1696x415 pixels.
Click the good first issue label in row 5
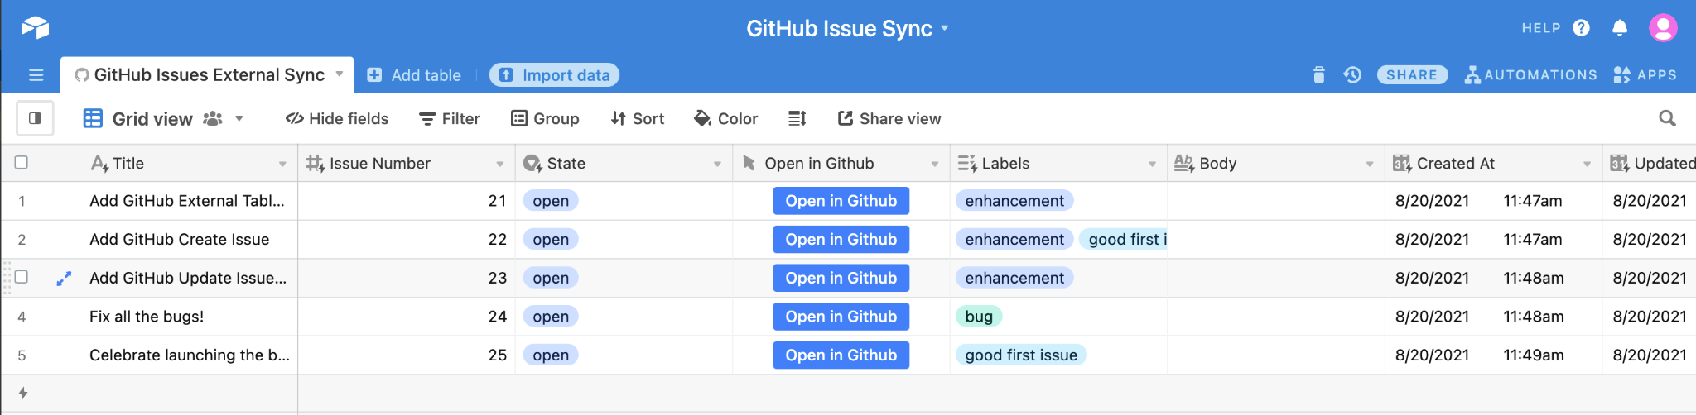(x=1021, y=355)
